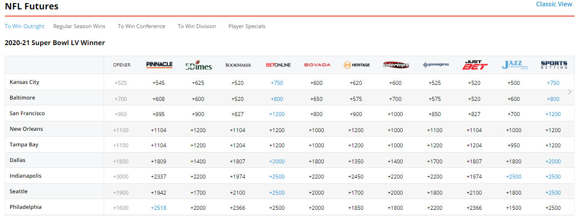Click Kansas City +750 odds at BetOnline
The width and height of the screenshot is (576, 216).
276,83
